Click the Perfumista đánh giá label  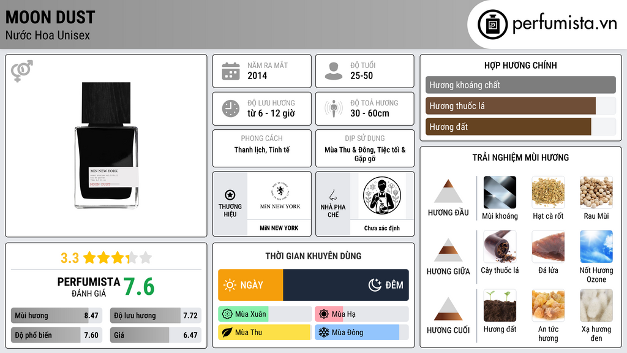pos(89,287)
